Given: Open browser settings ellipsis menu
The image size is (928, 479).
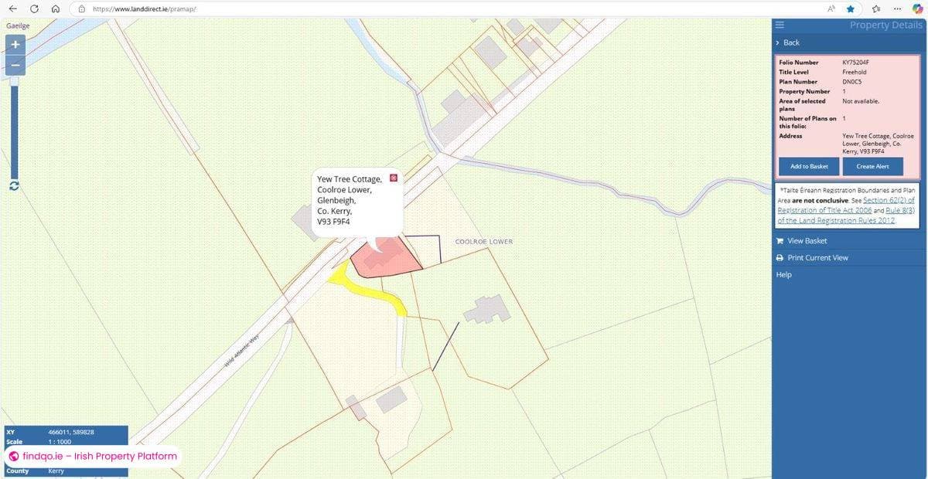Looking at the screenshot, I should (896, 8).
